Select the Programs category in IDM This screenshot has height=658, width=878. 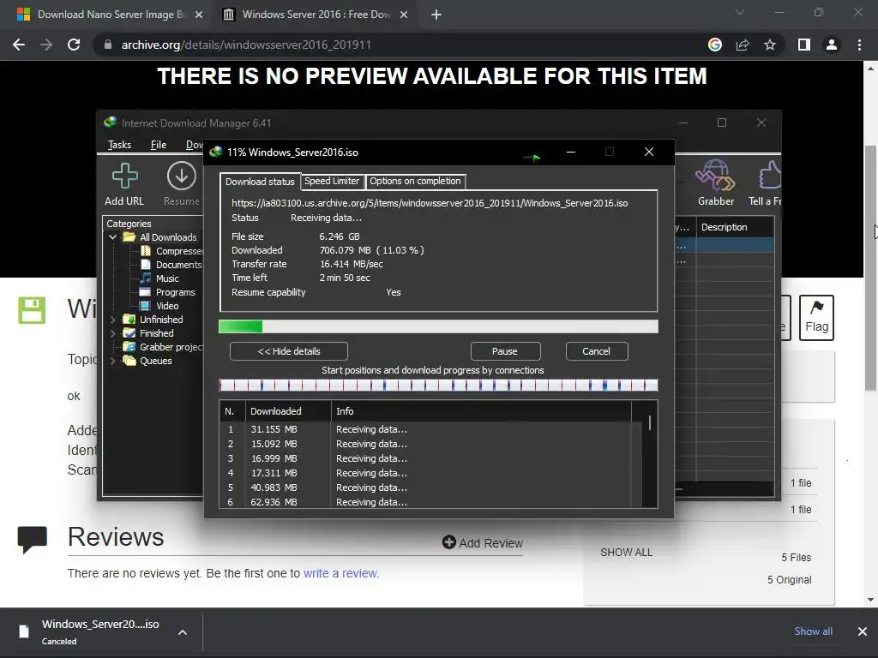(x=175, y=292)
